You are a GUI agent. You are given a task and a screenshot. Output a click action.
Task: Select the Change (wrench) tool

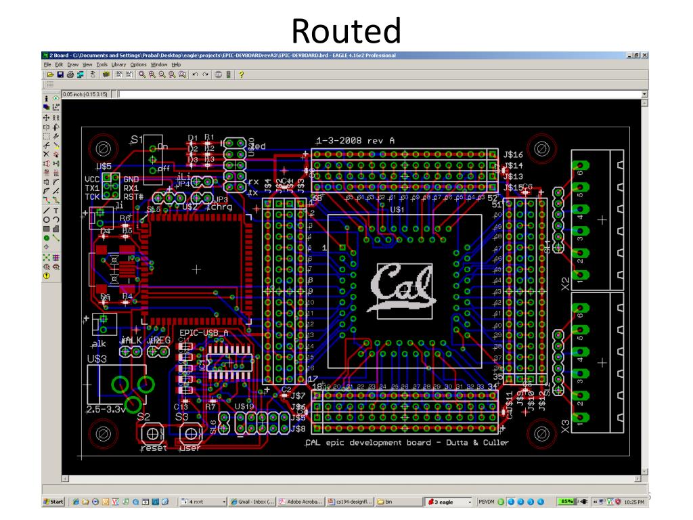click(x=55, y=136)
